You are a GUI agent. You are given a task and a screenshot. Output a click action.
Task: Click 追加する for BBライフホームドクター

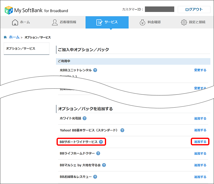pos(200,153)
